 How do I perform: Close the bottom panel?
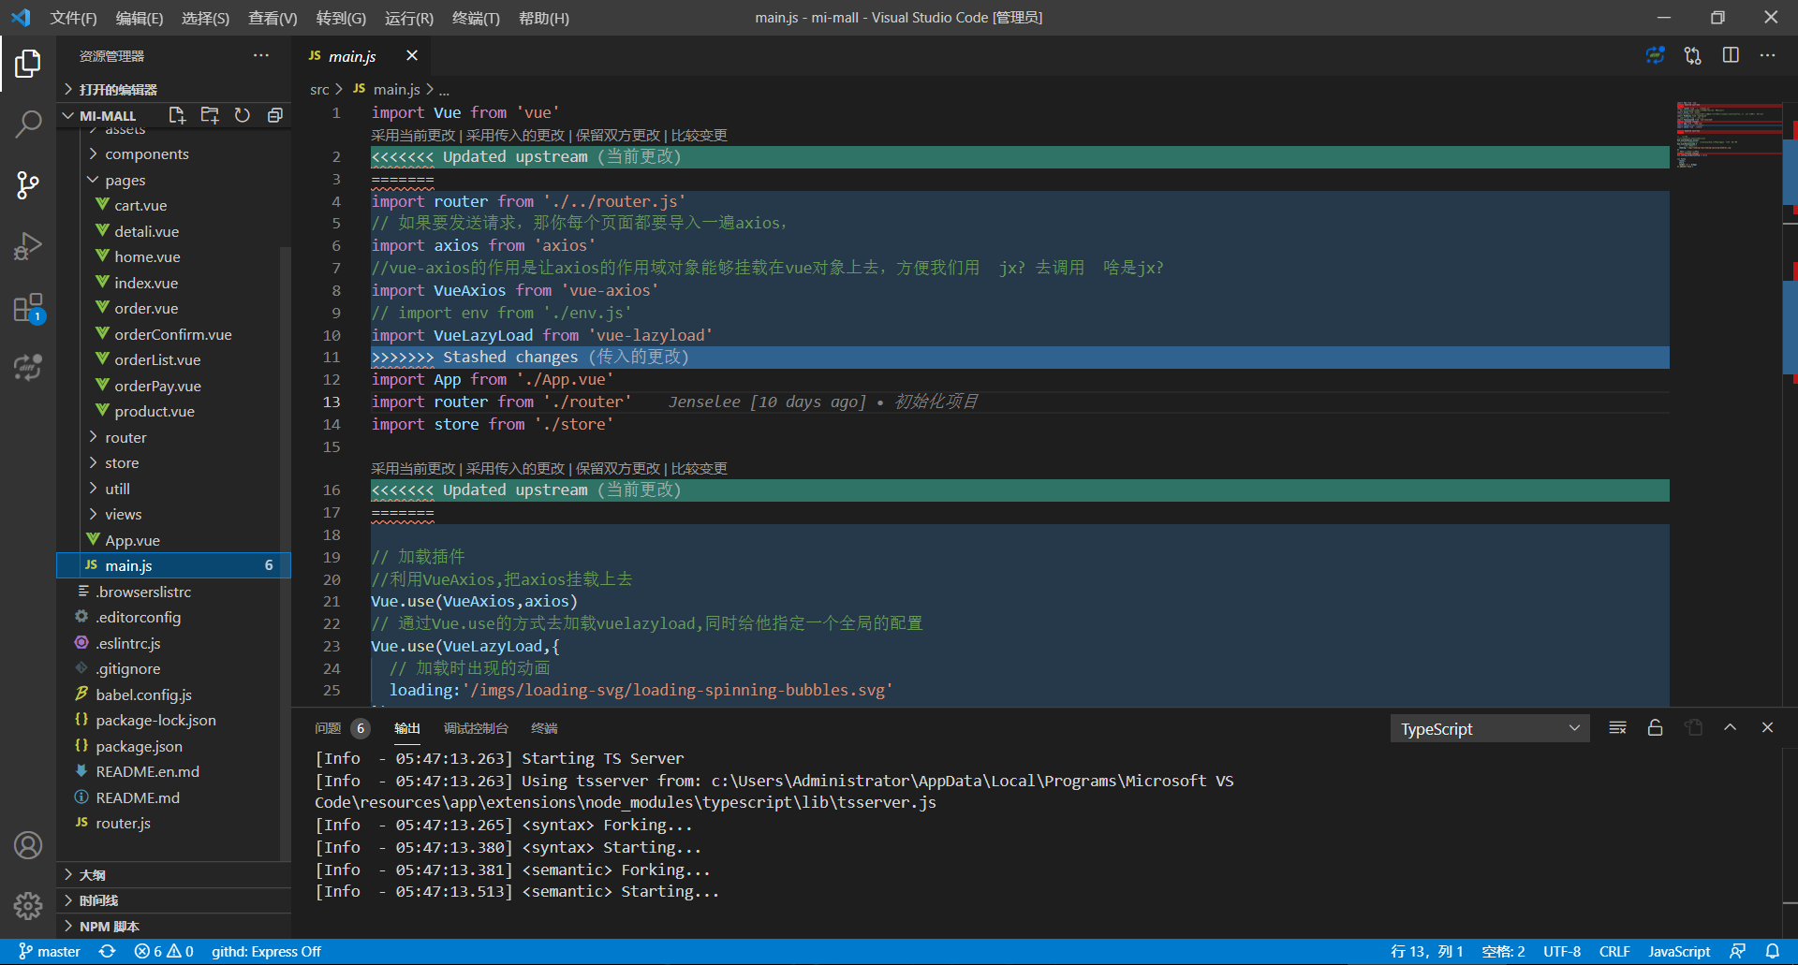(1768, 727)
